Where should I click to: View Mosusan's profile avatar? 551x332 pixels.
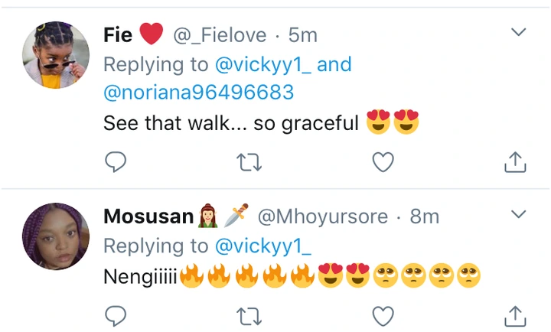55,236
